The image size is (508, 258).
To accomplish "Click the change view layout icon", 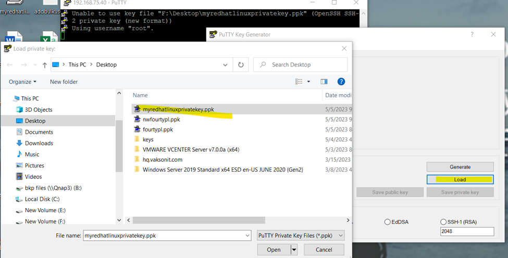I will pos(299,82).
